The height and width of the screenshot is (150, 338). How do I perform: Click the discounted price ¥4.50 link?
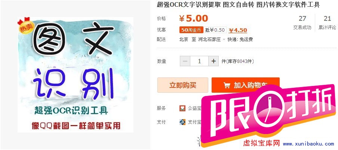click(x=238, y=30)
